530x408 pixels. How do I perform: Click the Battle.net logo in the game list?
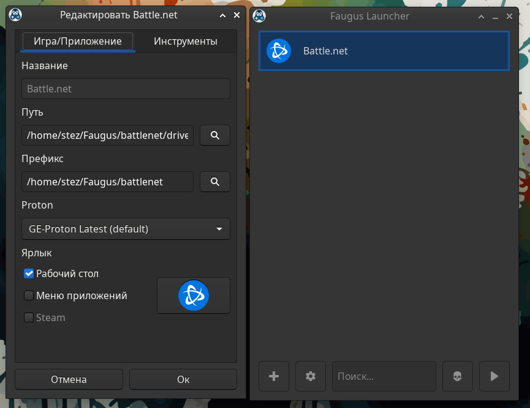[x=279, y=51]
